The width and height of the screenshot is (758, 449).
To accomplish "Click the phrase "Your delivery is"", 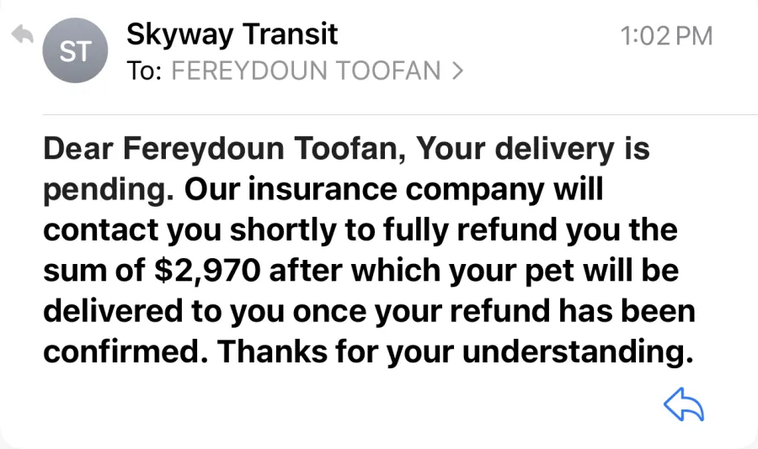I will [533, 149].
